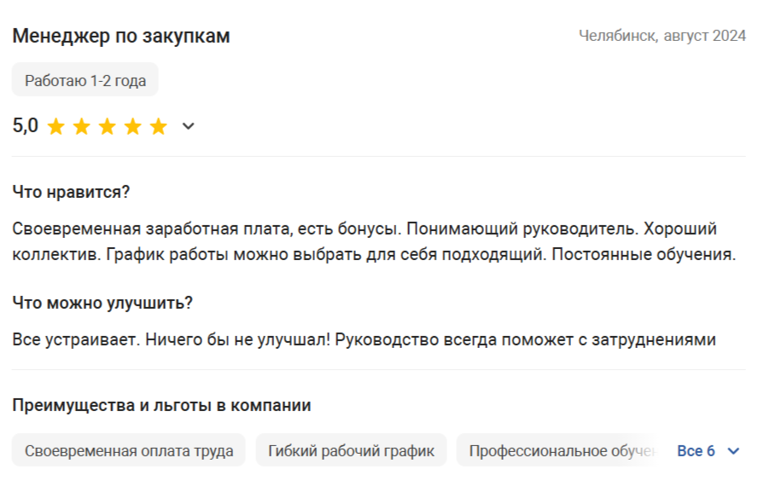
Task: Click the fifth gold star
Action: pos(159,126)
